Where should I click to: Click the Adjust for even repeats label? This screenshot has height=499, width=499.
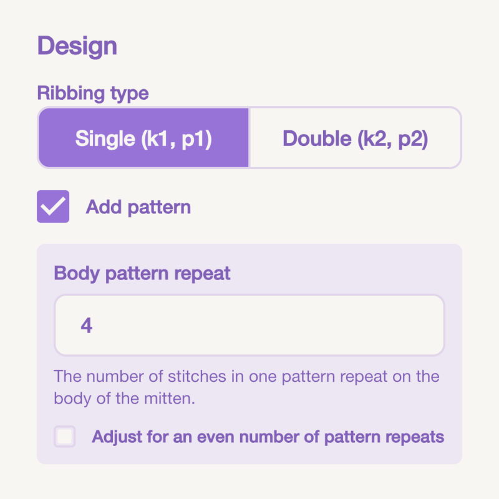pos(269,437)
